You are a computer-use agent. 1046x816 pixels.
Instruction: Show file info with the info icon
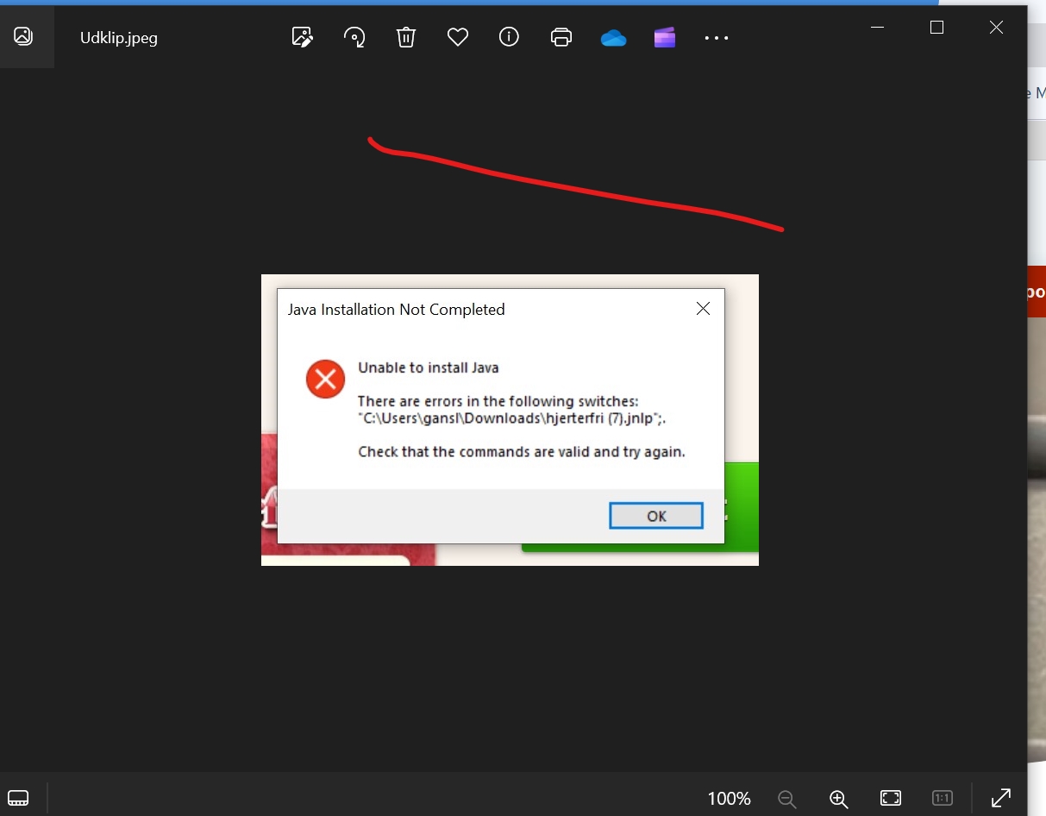click(510, 37)
